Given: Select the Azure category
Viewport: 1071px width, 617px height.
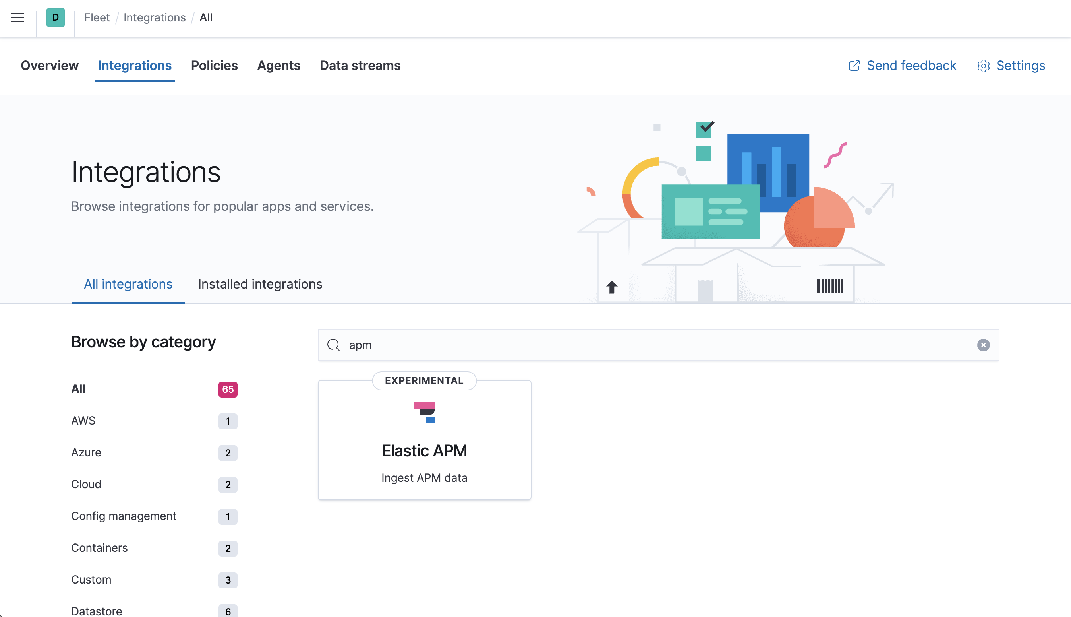Looking at the screenshot, I should click(x=86, y=452).
